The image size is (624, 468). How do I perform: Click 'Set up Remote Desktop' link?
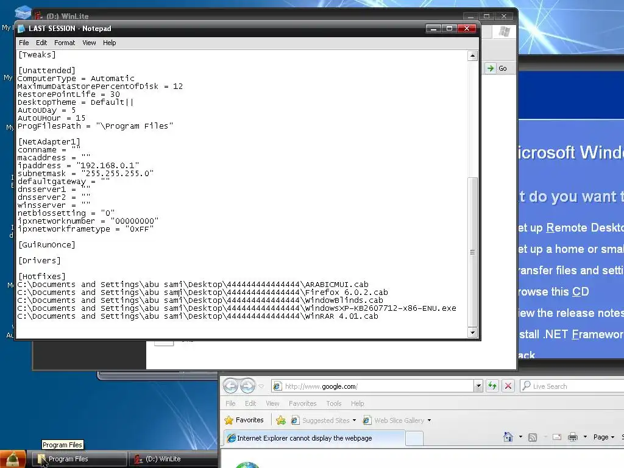pos(571,228)
